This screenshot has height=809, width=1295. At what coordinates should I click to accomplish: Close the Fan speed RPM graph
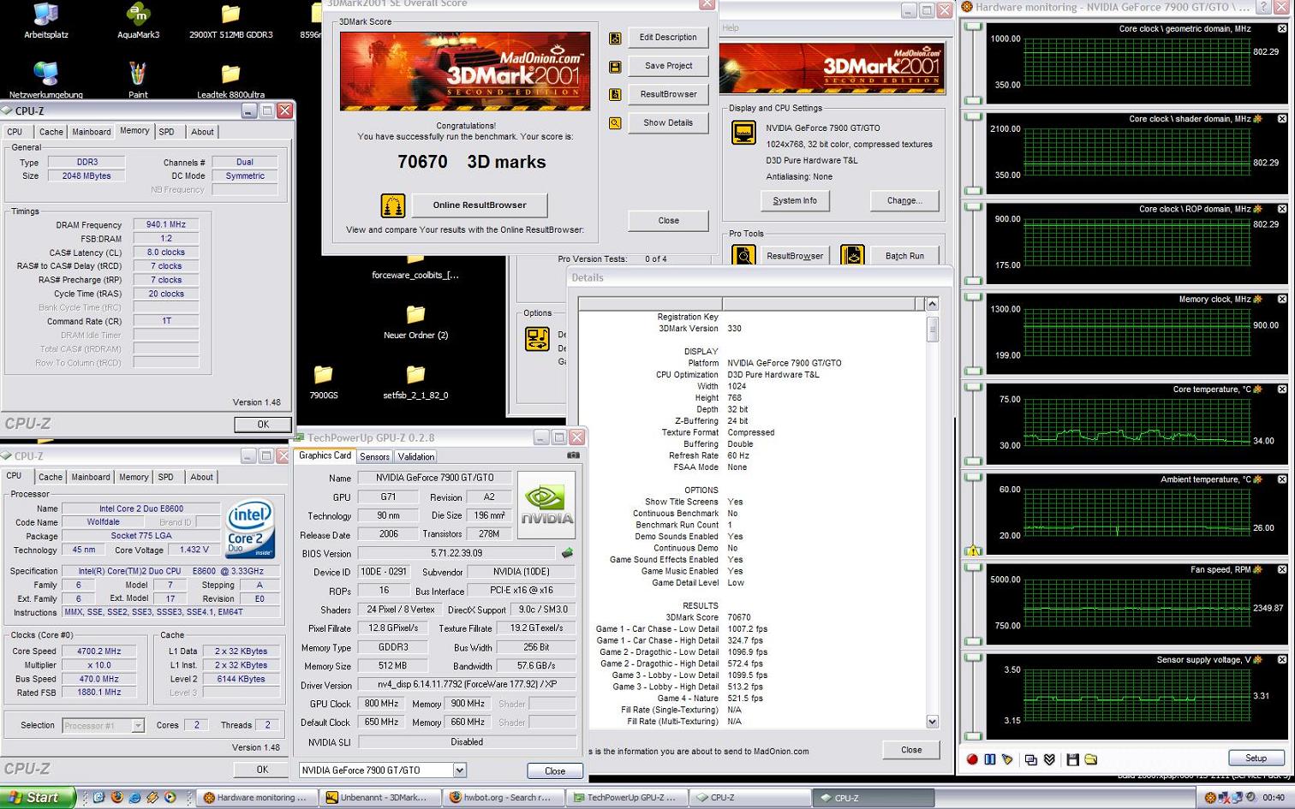[1282, 569]
